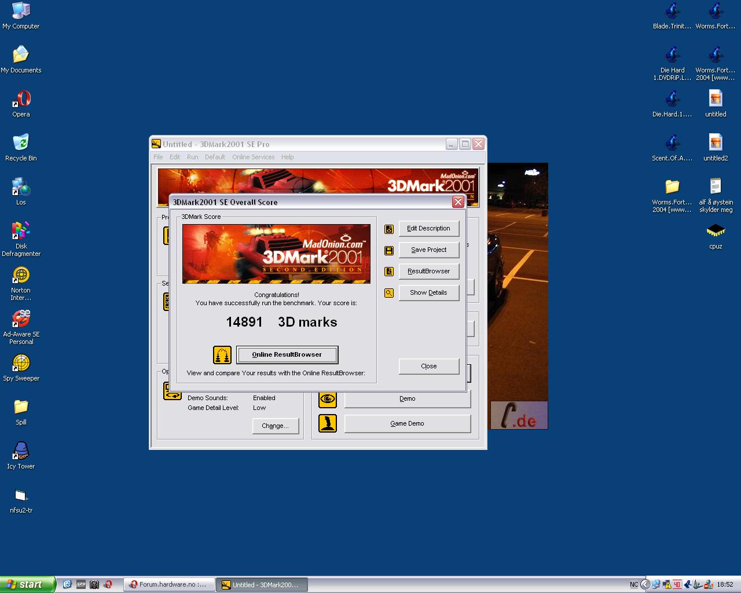The height and width of the screenshot is (593, 741).
Task: Open the Help menu in 3DMark2001
Action: click(x=287, y=157)
